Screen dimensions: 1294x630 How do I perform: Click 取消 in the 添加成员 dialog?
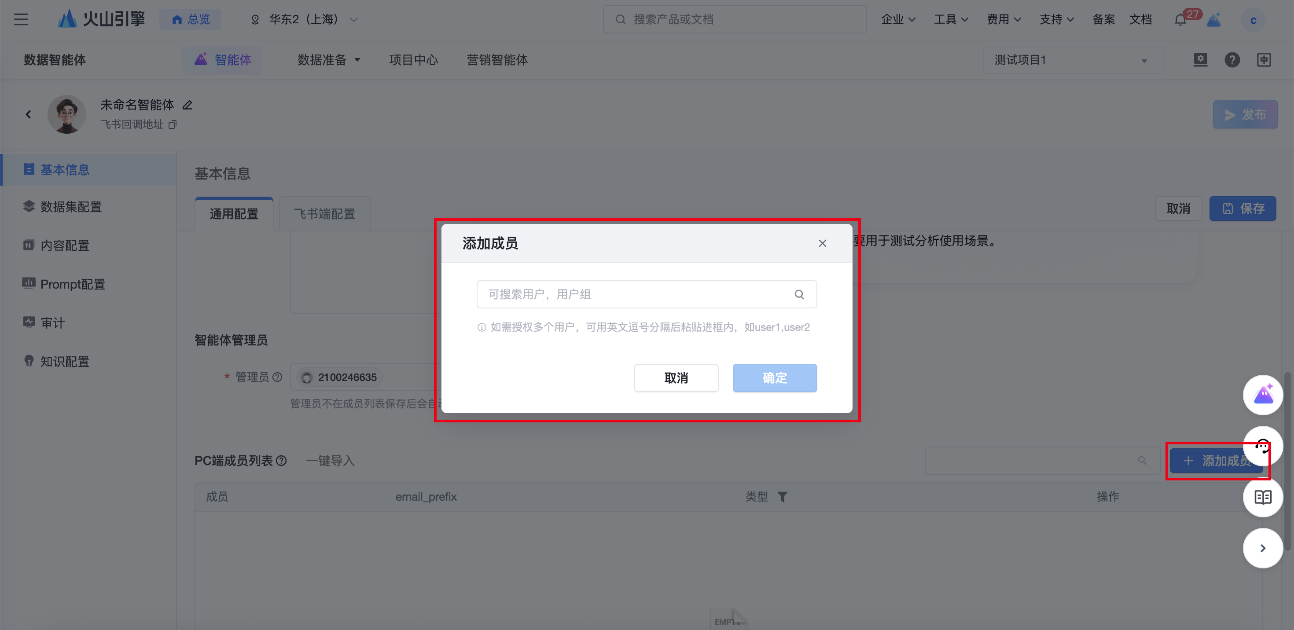[x=676, y=378]
